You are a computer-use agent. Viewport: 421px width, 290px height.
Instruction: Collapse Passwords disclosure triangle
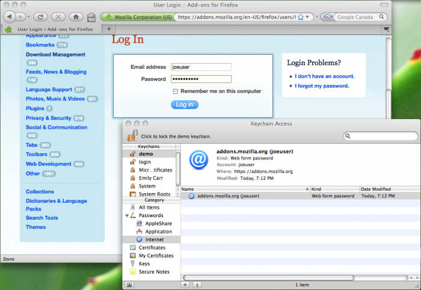[x=127, y=215]
